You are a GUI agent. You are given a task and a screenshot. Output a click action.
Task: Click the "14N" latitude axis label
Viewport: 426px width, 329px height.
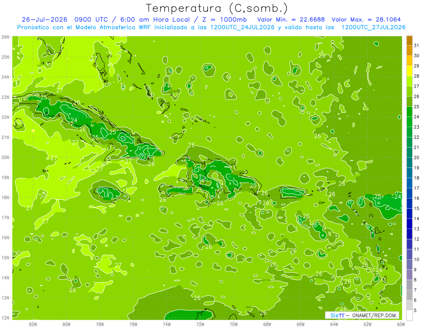tap(5, 278)
